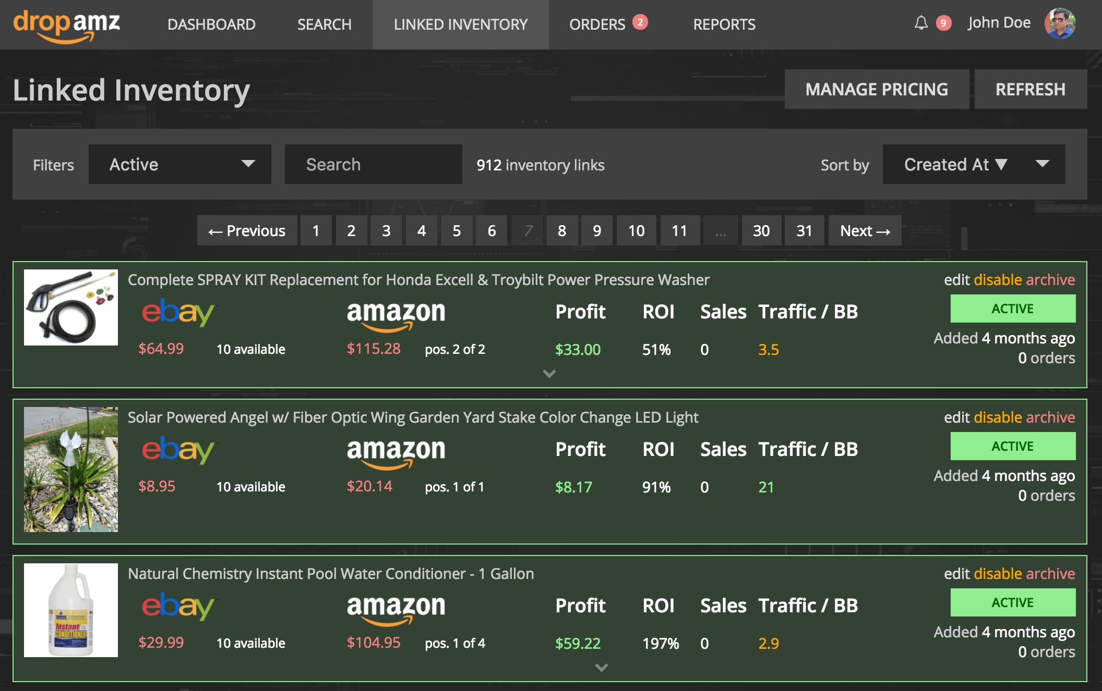
Task: Disable the Pool Water Conditioner listing
Action: 998,574
